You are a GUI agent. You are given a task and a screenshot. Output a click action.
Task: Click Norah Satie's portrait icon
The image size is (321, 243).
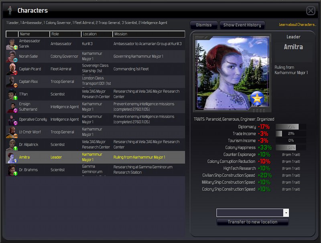(x=12, y=56)
